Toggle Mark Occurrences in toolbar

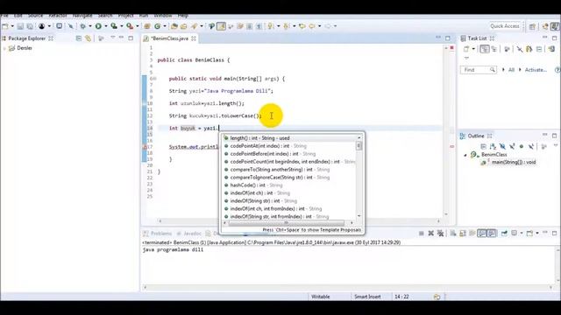(x=221, y=26)
